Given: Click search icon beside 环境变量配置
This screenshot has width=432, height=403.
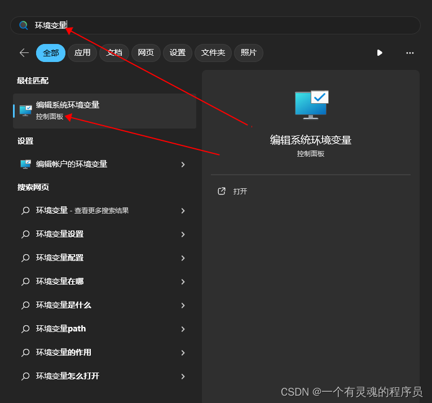Looking at the screenshot, I should coord(25,258).
